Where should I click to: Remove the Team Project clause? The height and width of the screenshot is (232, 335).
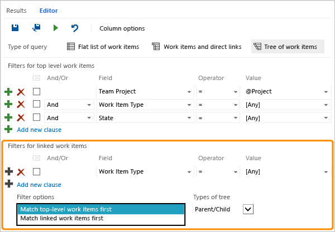tap(21, 92)
